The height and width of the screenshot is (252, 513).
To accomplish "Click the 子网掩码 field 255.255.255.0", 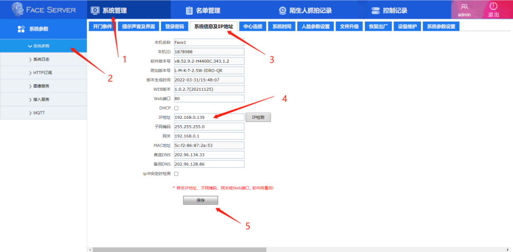I will pyautogui.click(x=209, y=126).
